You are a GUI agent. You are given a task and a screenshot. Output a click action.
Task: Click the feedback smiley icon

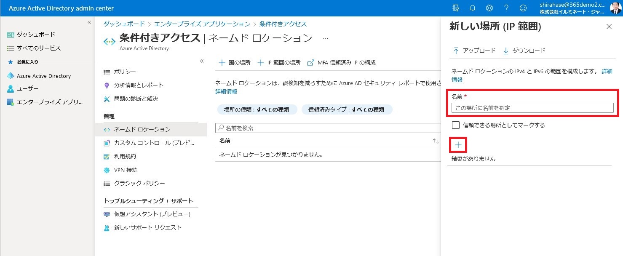523,8
